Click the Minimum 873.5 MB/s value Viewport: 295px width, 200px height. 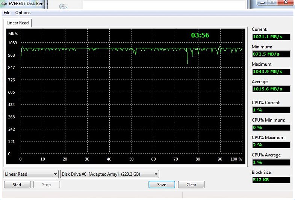click(x=271, y=54)
